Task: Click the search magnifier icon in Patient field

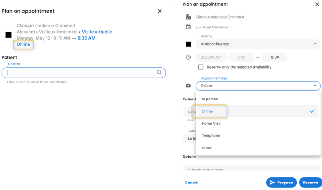Action: coord(160,73)
